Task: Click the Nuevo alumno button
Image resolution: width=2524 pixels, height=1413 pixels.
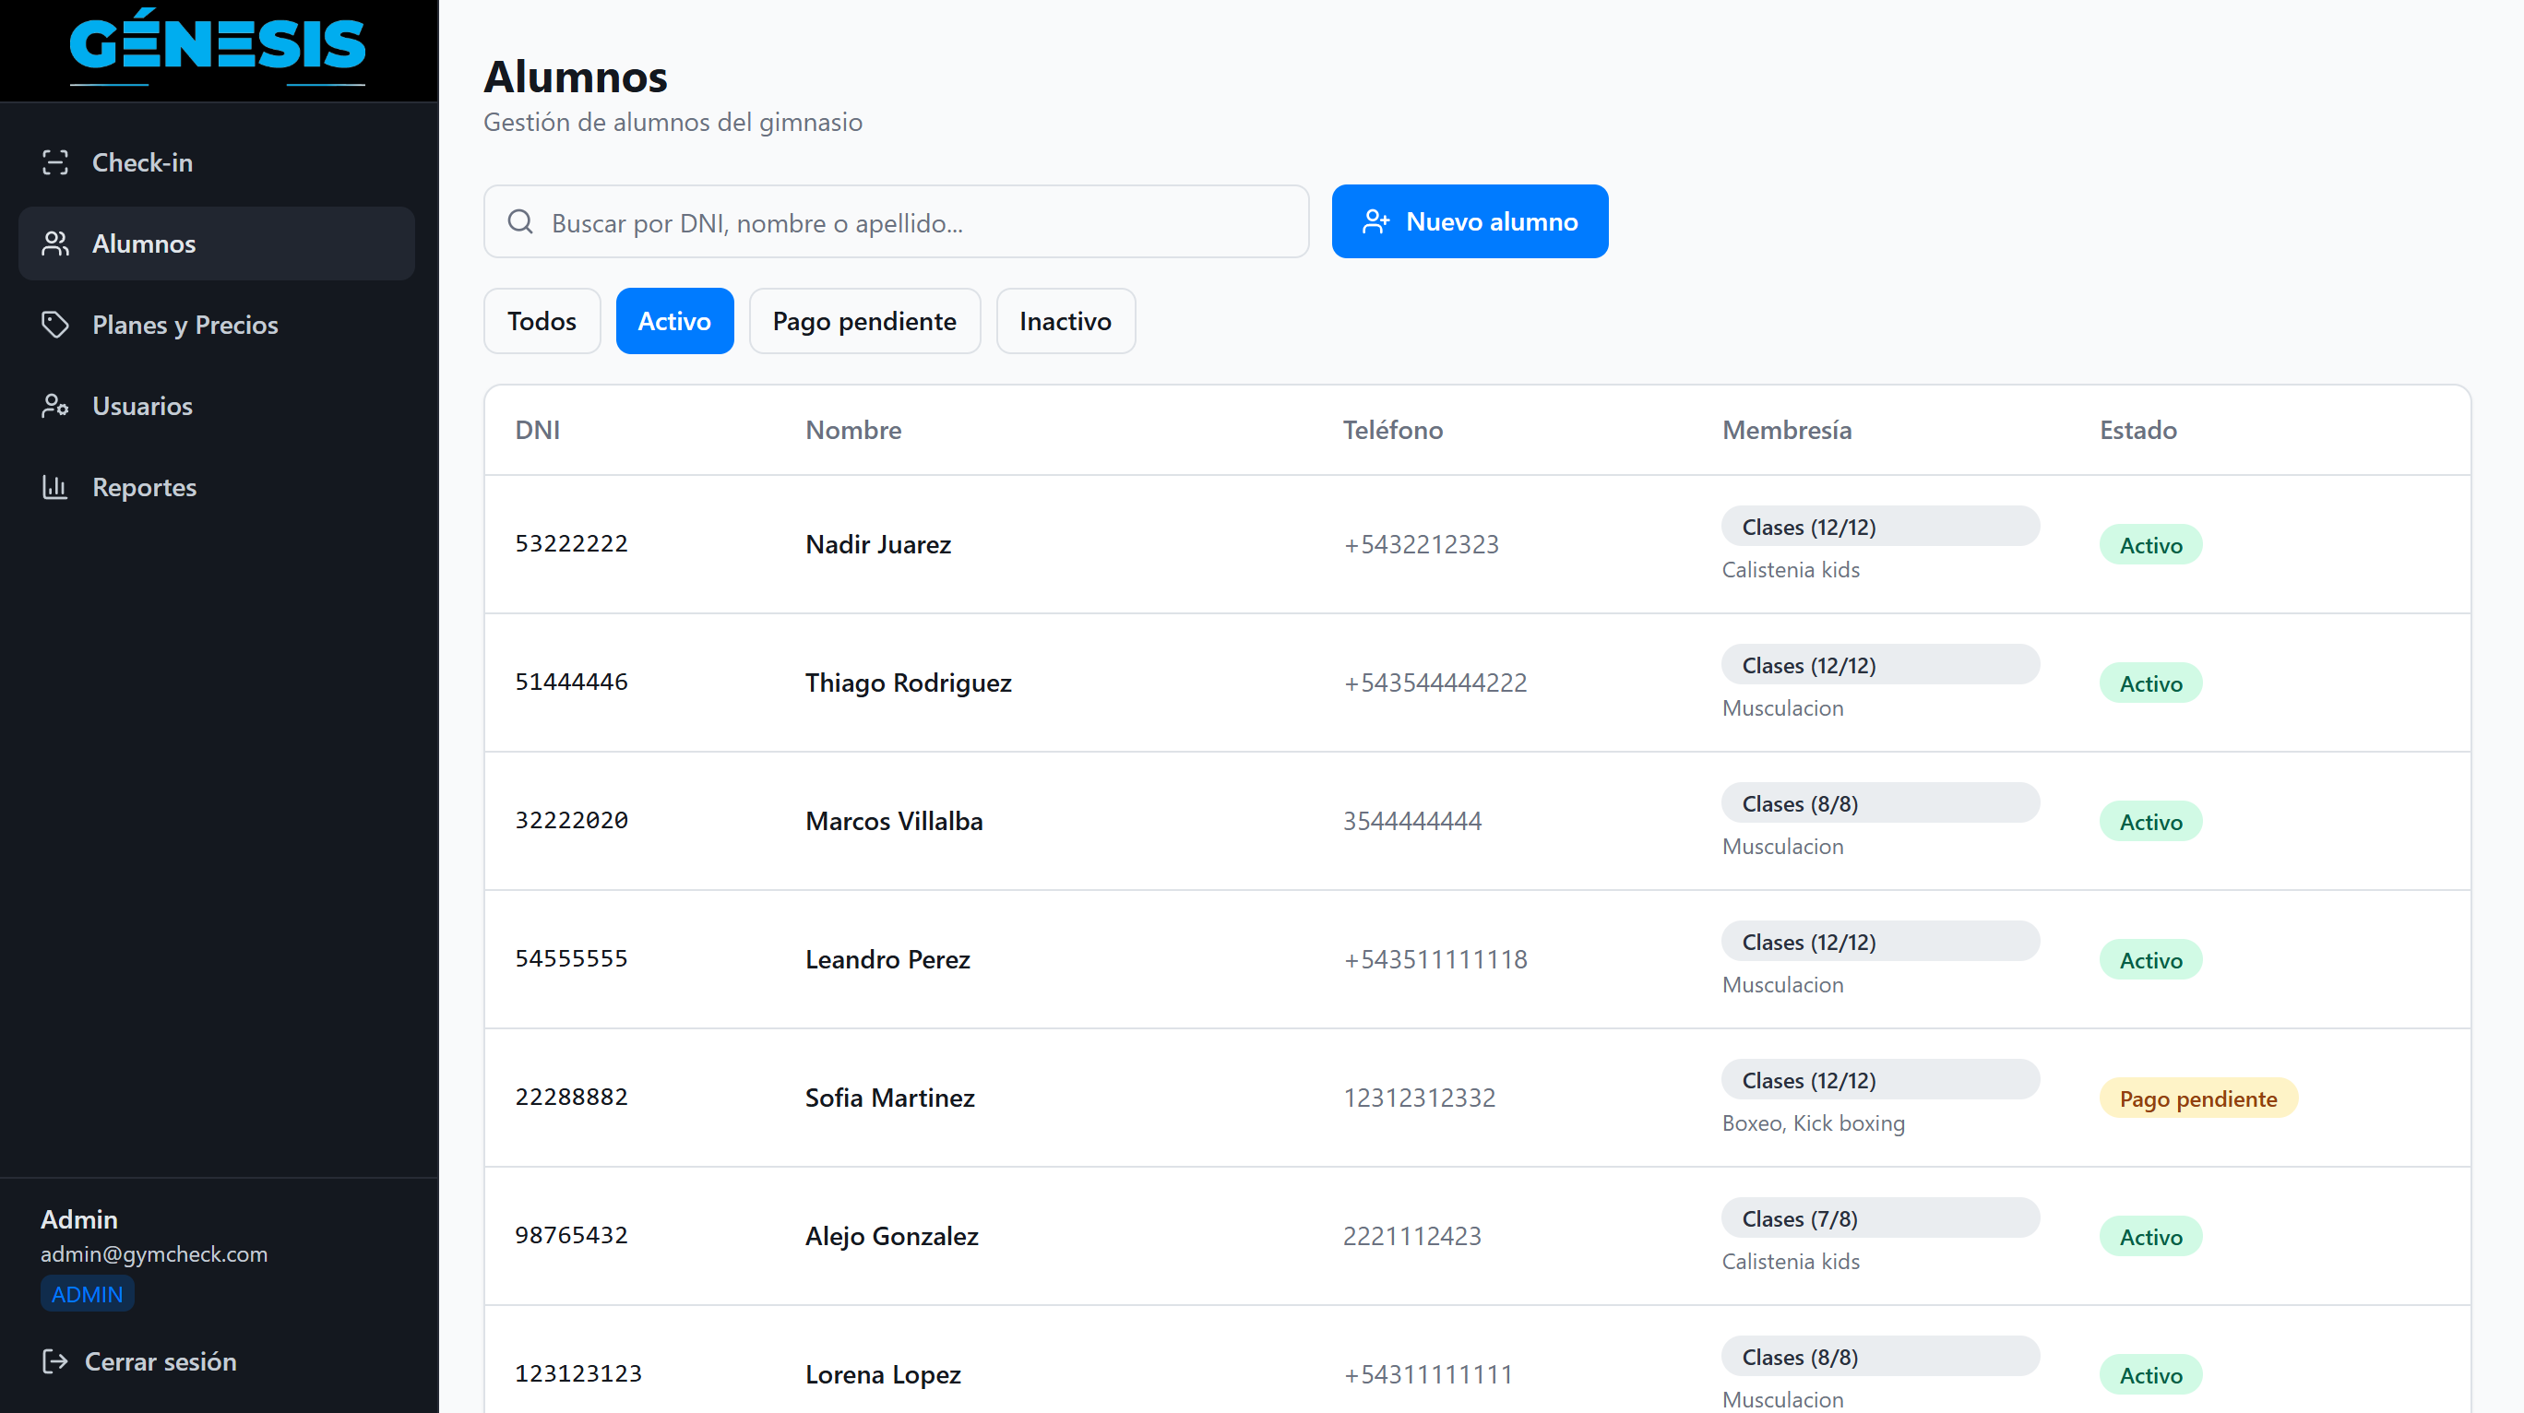Action: coord(1470,221)
